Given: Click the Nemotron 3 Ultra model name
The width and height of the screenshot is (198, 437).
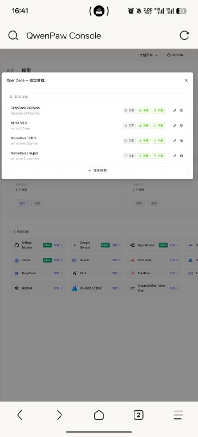Looking at the screenshot, I should (x=23, y=138).
